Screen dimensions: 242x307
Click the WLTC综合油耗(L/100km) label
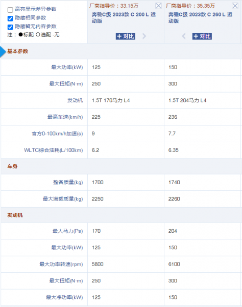[53, 150]
